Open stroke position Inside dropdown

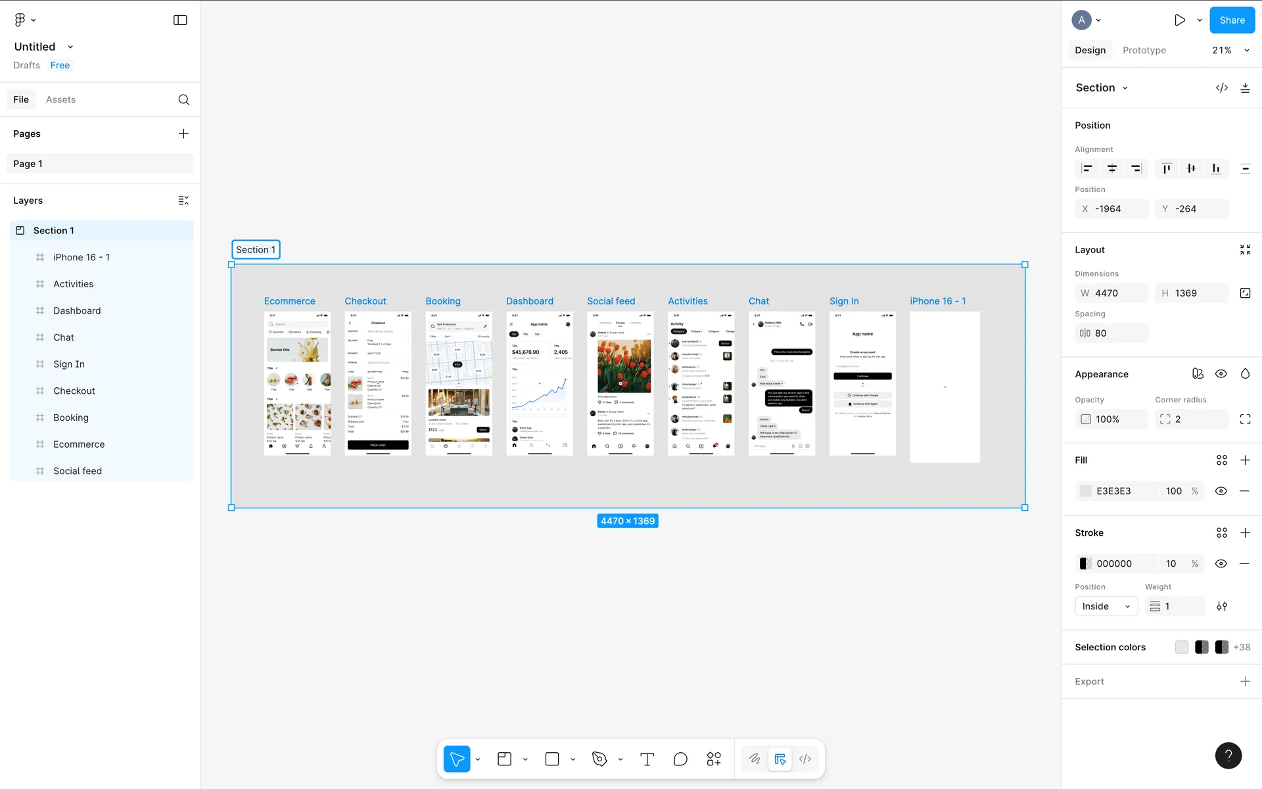[1106, 606]
